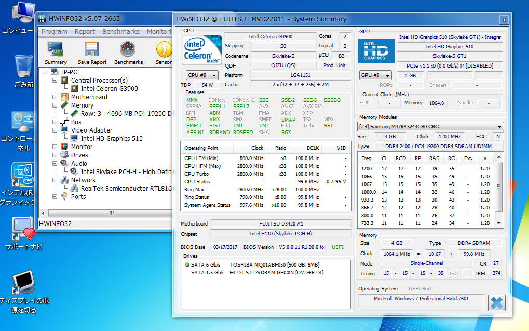This screenshot has height=331, width=529.
Task: Collapse the Central Processor(s) node
Action: pos(55,81)
